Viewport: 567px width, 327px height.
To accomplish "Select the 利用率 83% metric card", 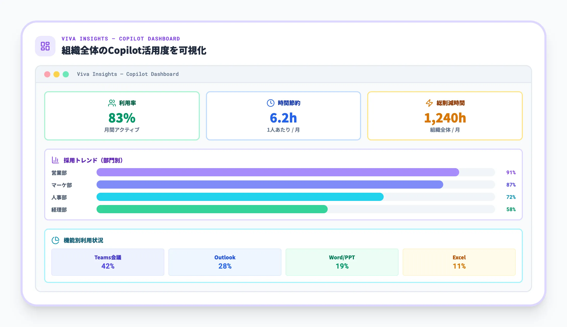I will [x=122, y=116].
